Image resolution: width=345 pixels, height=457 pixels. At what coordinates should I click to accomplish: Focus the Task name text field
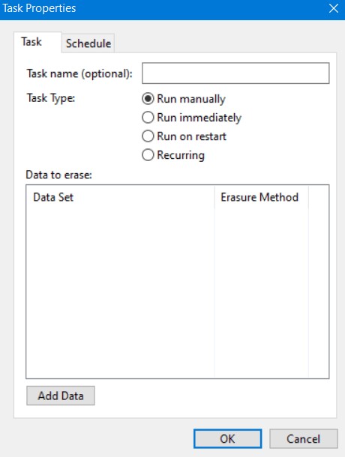235,73
